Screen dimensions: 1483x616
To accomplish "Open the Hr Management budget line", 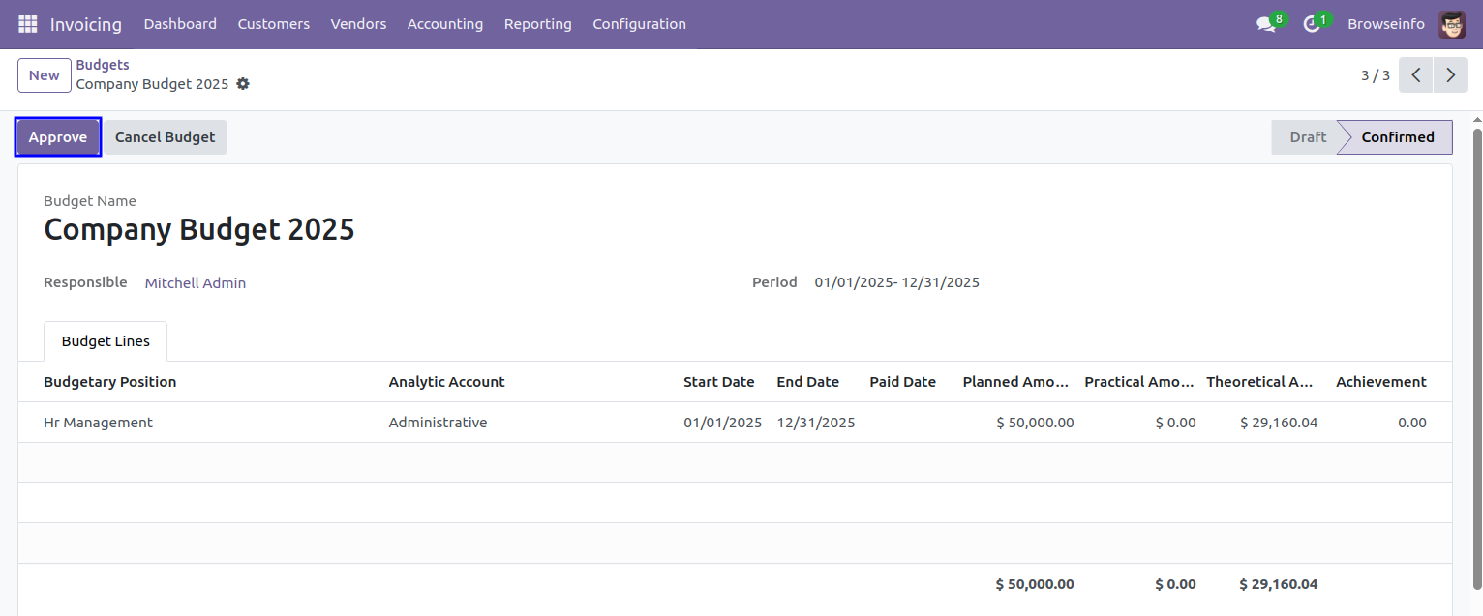I will pyautogui.click(x=98, y=423).
